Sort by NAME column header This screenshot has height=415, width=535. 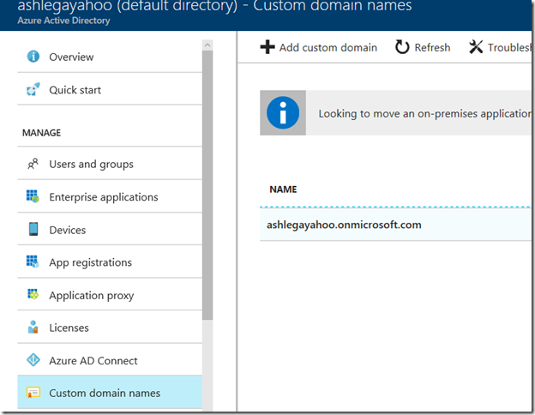[283, 189]
